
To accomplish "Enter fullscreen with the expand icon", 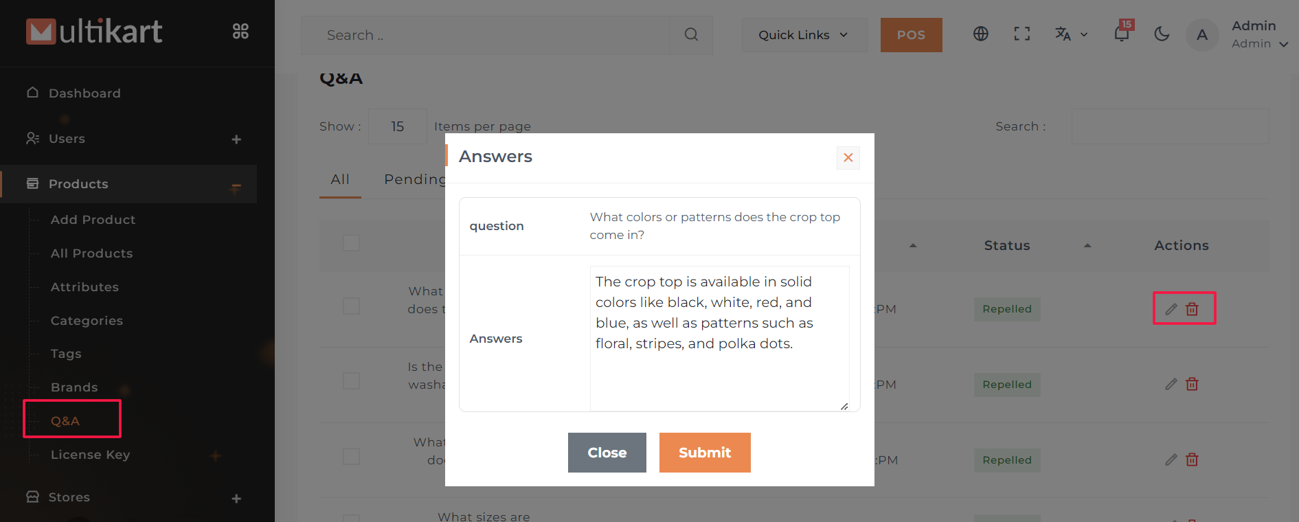I will (1021, 34).
